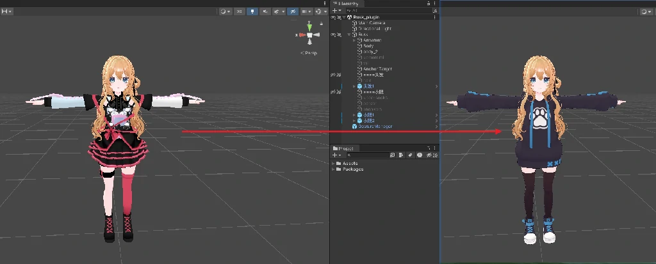Image resolution: width=656 pixels, height=264 pixels.
Task: Toggle 2D view mode in Scene toolbar
Action: tap(238, 12)
